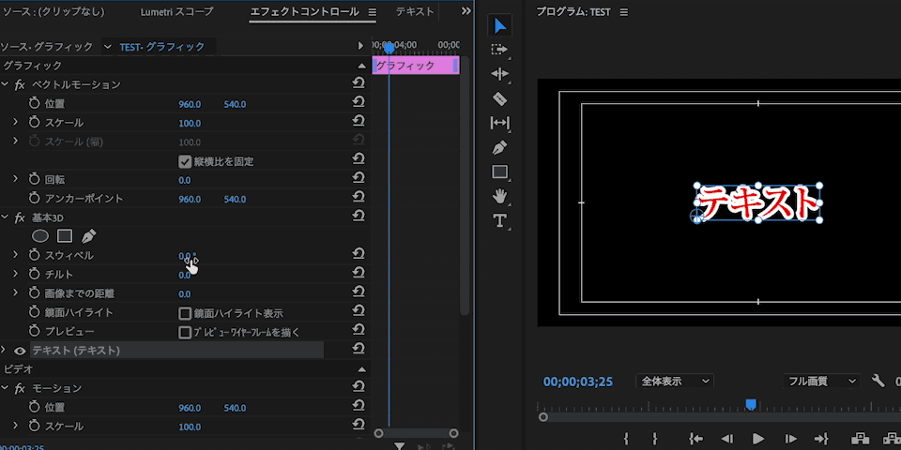The height and width of the screenshot is (450, 901).
Task: Open the 全体表示 zoom dropdown
Action: pyautogui.click(x=674, y=382)
